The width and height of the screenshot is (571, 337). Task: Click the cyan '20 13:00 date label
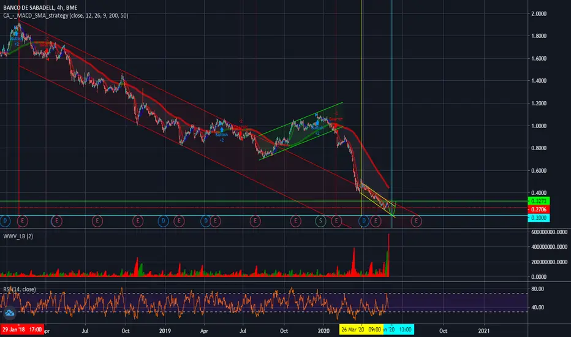pyautogui.click(x=398, y=330)
